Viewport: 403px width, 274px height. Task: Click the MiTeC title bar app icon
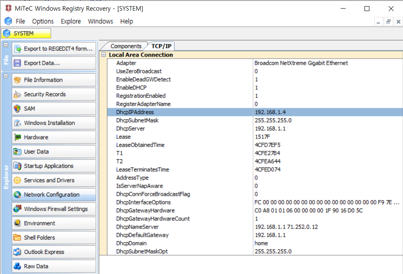(8, 8)
